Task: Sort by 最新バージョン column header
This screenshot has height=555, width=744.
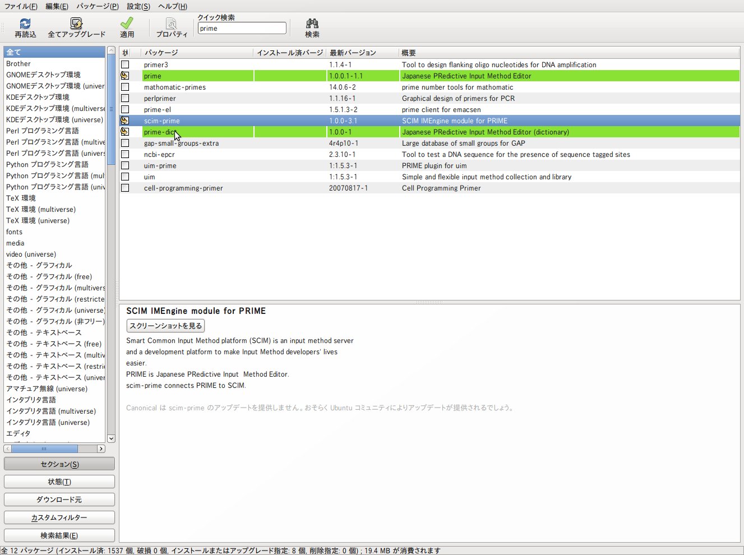Action: pyautogui.click(x=362, y=53)
